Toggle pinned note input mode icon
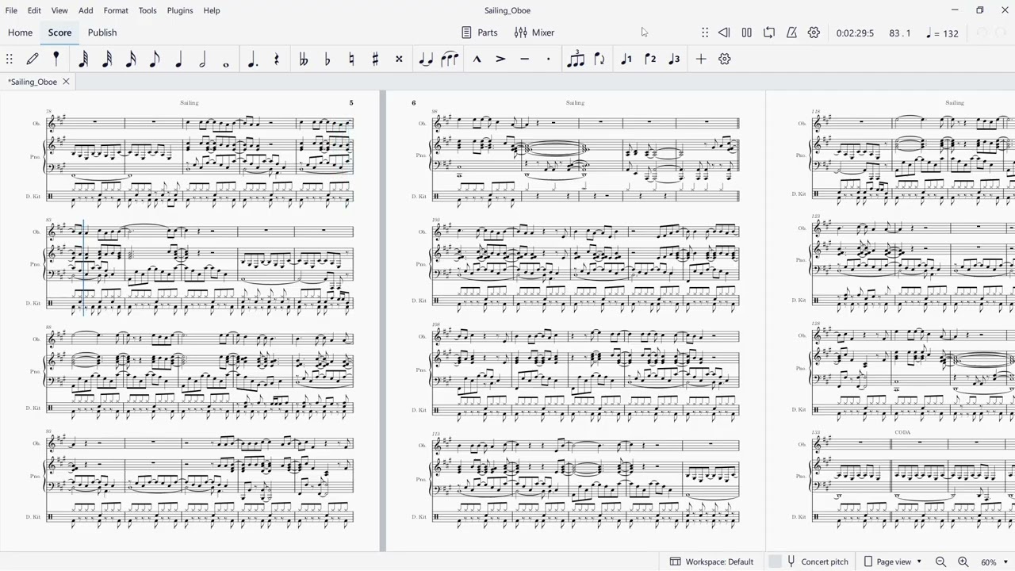 tap(56, 59)
